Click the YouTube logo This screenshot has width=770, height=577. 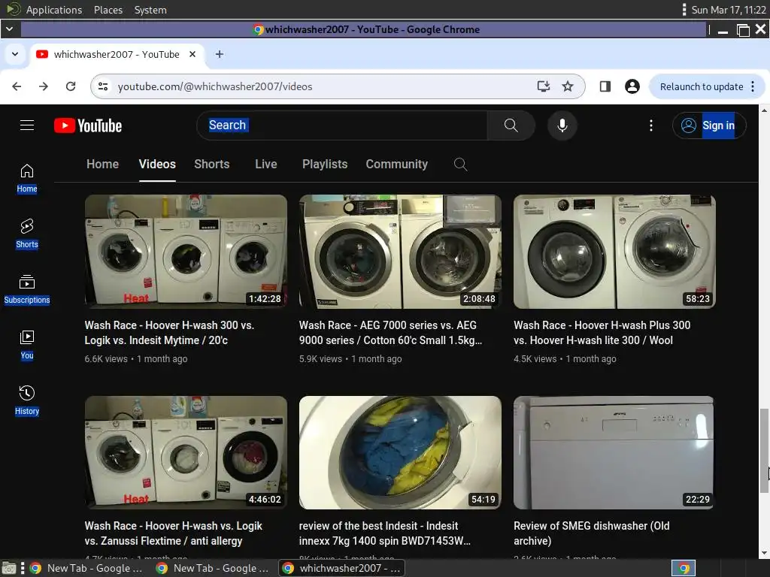coord(88,125)
